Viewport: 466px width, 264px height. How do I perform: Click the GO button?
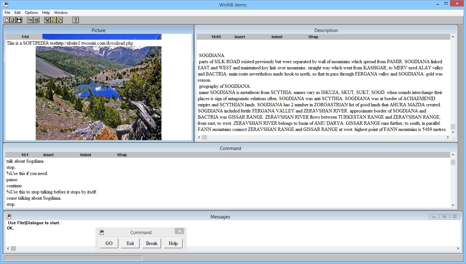(109, 243)
